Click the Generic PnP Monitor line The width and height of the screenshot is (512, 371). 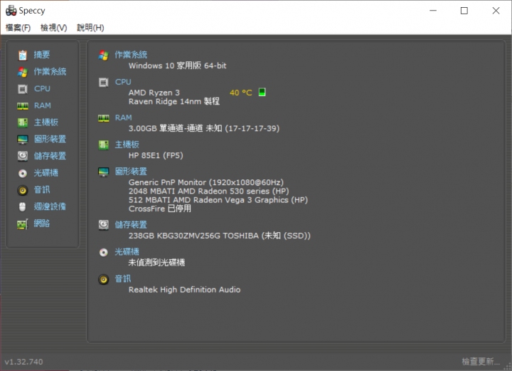pyautogui.click(x=206, y=182)
